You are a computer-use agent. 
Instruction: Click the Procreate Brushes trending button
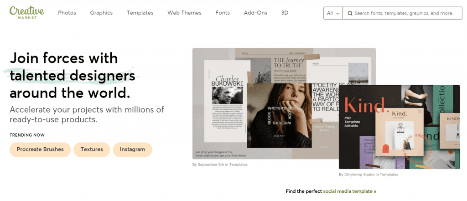(40, 149)
